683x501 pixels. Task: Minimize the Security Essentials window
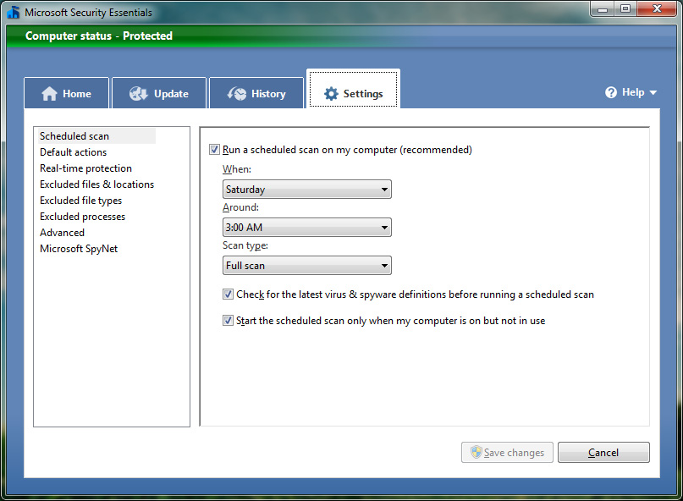603,8
